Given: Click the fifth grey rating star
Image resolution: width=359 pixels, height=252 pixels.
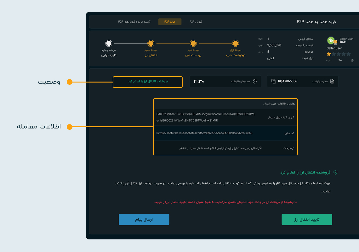Looking at the screenshot, I should [349, 54].
